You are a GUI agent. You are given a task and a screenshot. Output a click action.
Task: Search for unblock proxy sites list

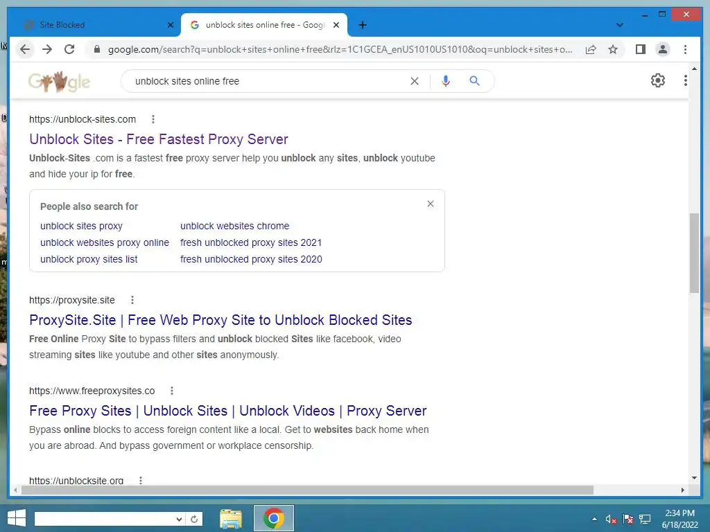[89, 259]
